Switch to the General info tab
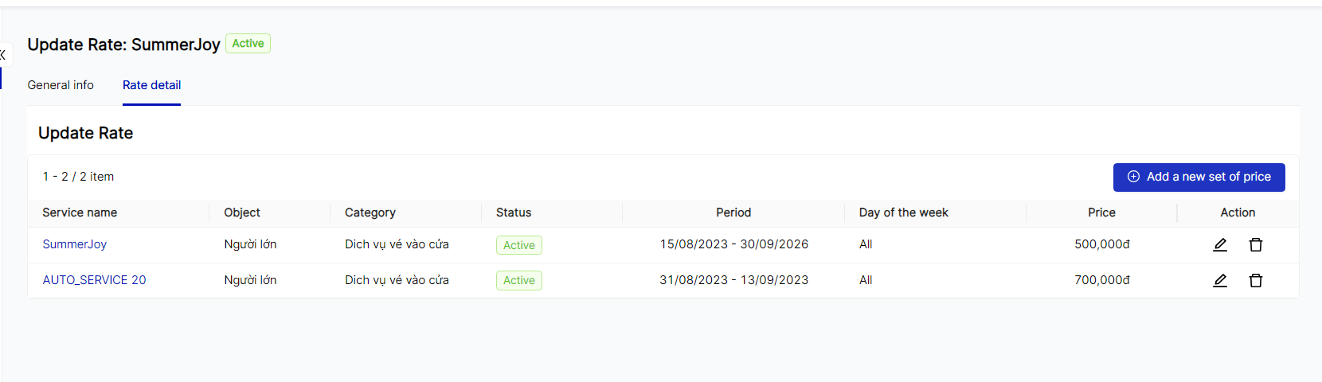This screenshot has width=1322, height=382. 61,85
